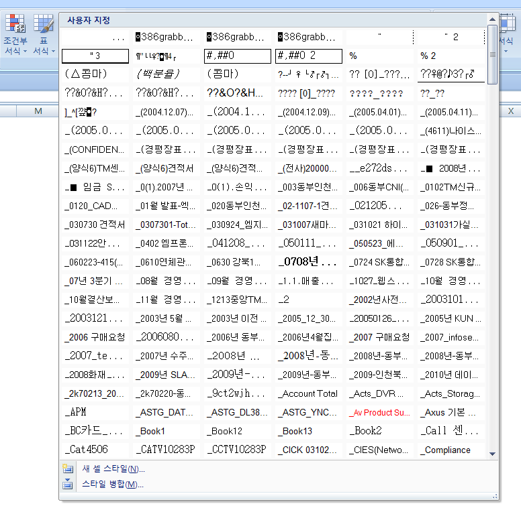Screen dimensions: 521x506
Task: Select the '_0724 SK통합...' style
Action: (x=380, y=262)
